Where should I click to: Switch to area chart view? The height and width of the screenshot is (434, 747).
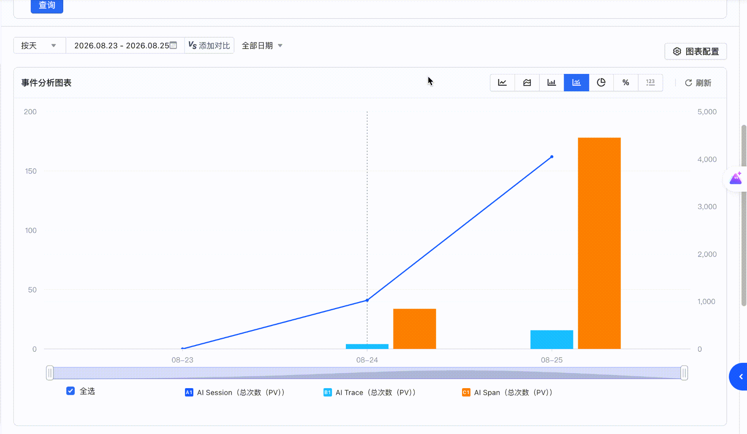click(527, 83)
